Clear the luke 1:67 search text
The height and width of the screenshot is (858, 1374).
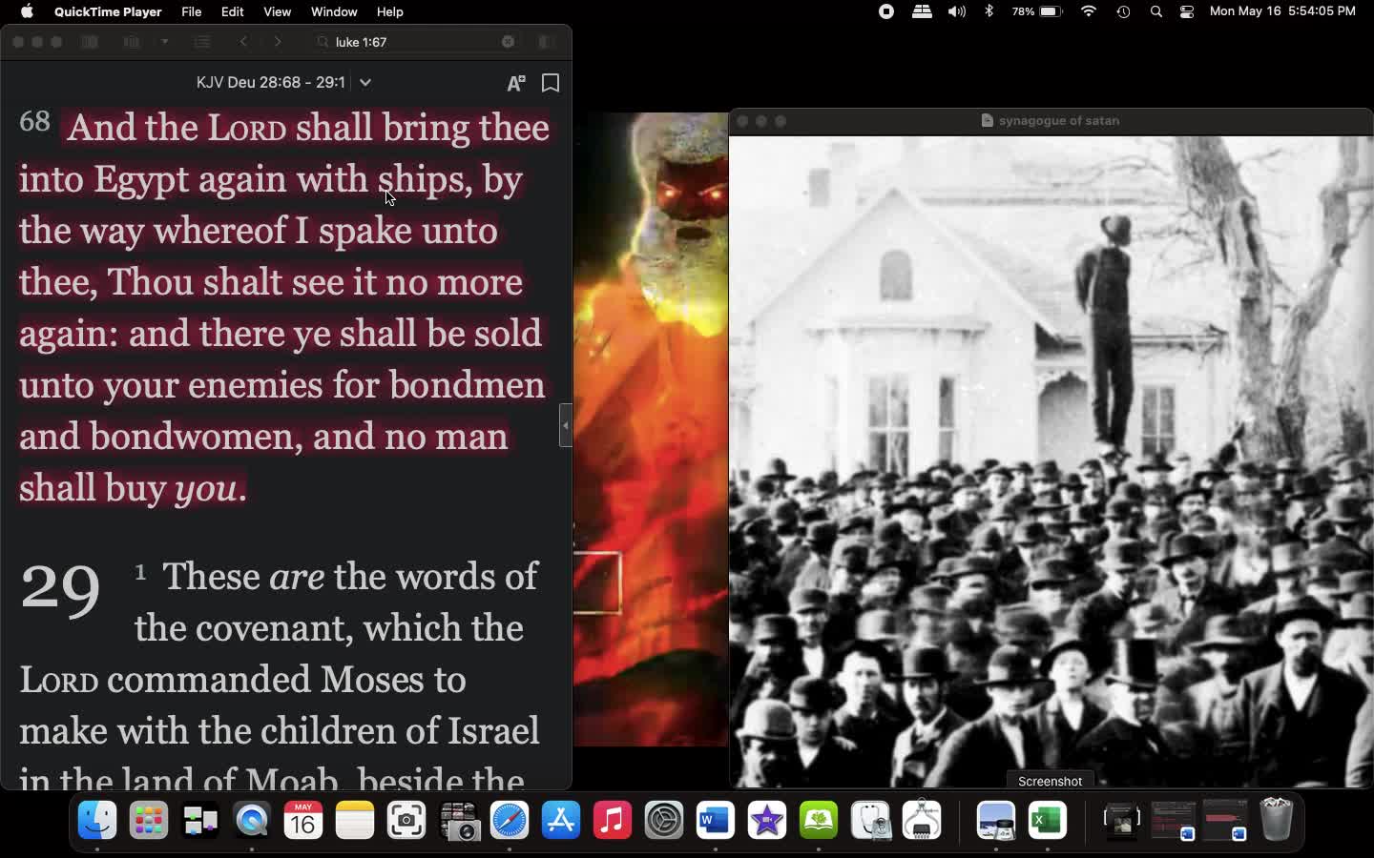(x=509, y=42)
